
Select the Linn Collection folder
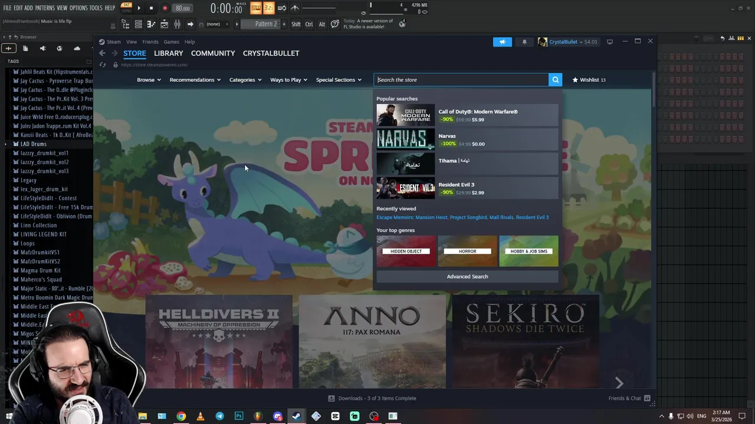pos(38,225)
